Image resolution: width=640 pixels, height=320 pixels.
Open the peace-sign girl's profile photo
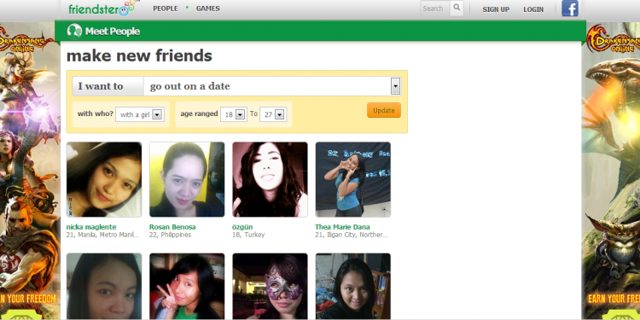click(187, 286)
